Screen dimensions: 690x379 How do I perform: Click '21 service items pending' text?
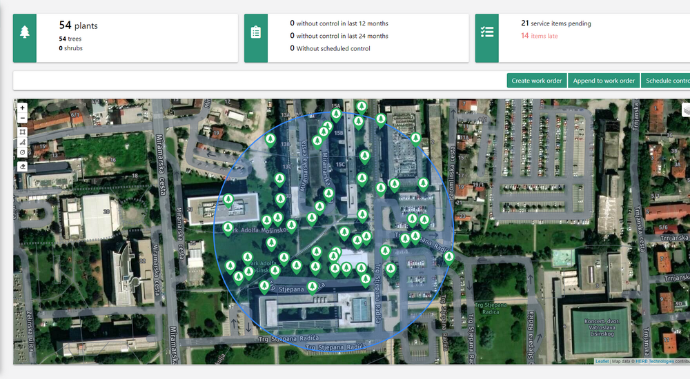(x=555, y=23)
